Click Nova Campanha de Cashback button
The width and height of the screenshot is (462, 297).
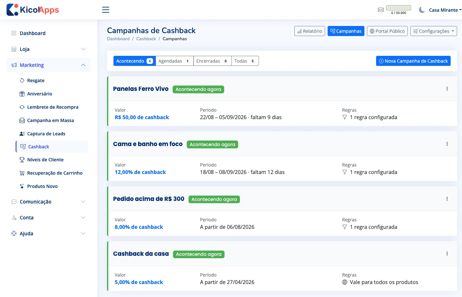413,61
